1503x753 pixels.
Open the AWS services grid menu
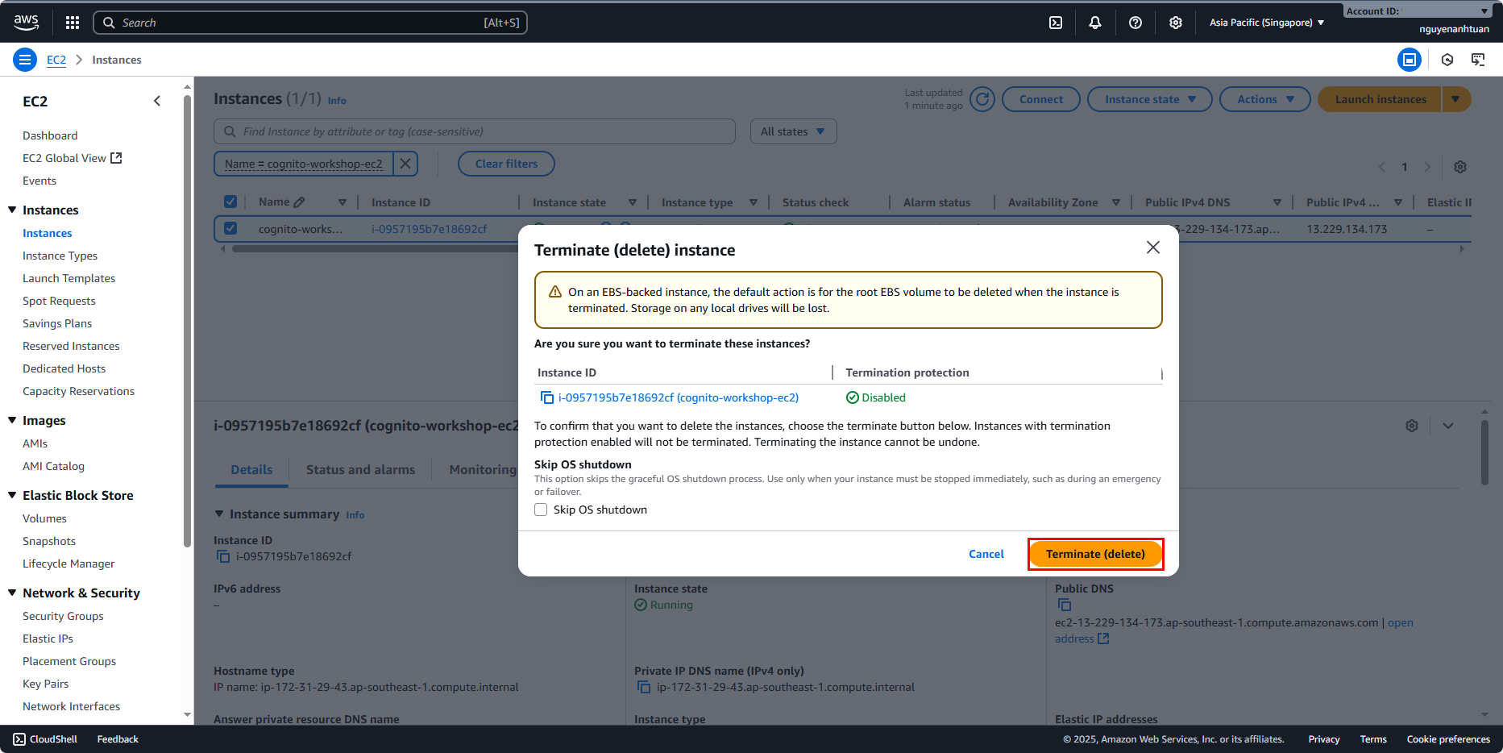click(73, 23)
